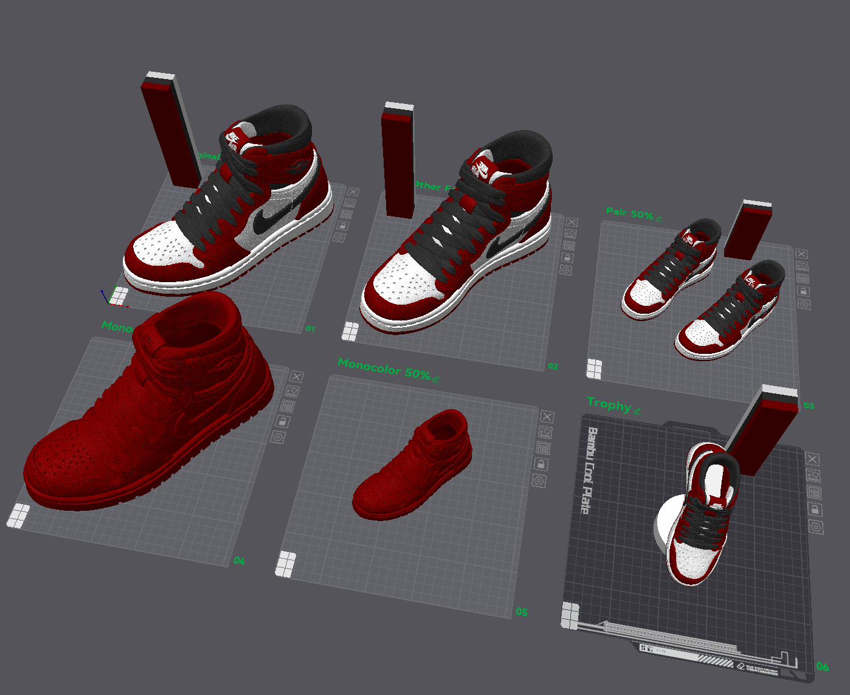Open plate settings for Monocolor 50% plate
The height and width of the screenshot is (695, 850).
tap(539, 480)
